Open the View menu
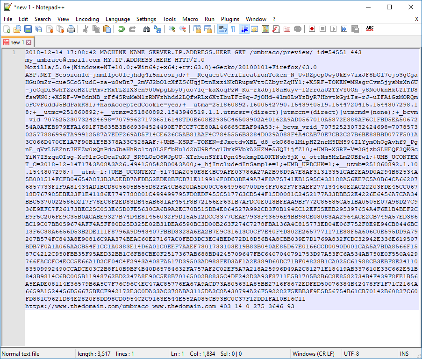 63,19
